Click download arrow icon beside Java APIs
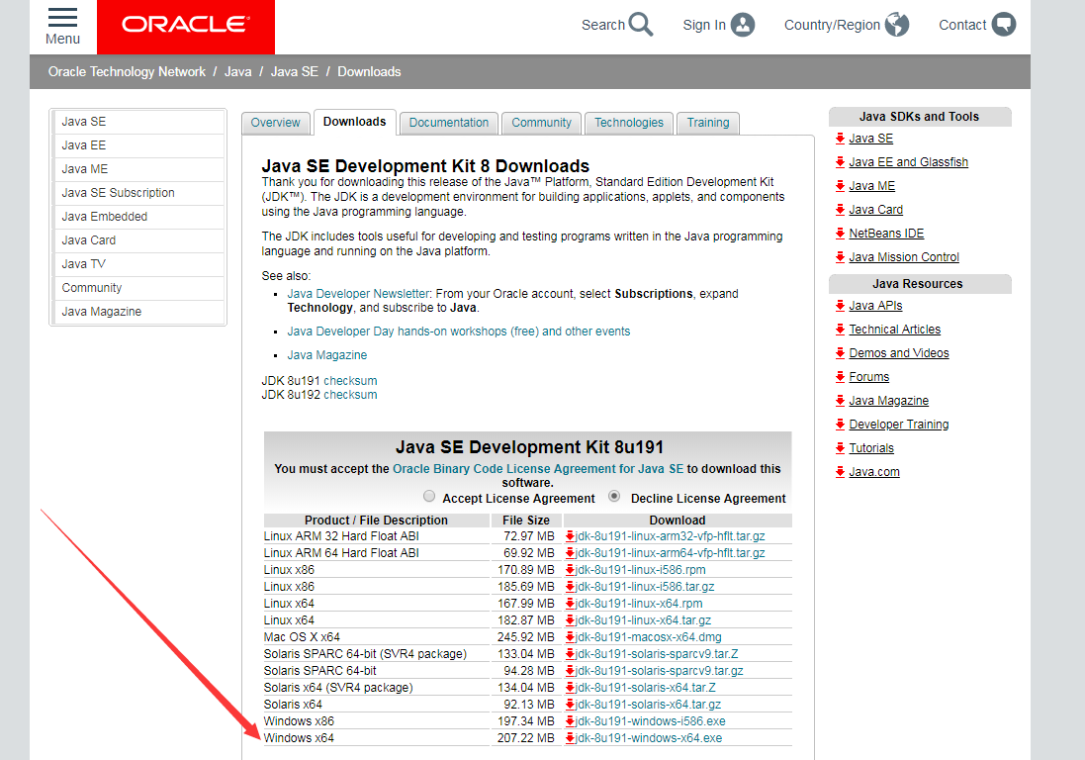 click(840, 305)
